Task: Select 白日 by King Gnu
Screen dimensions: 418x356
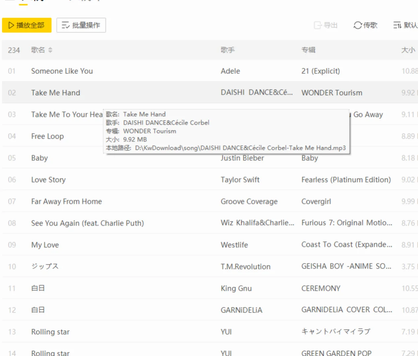Action: coord(38,288)
